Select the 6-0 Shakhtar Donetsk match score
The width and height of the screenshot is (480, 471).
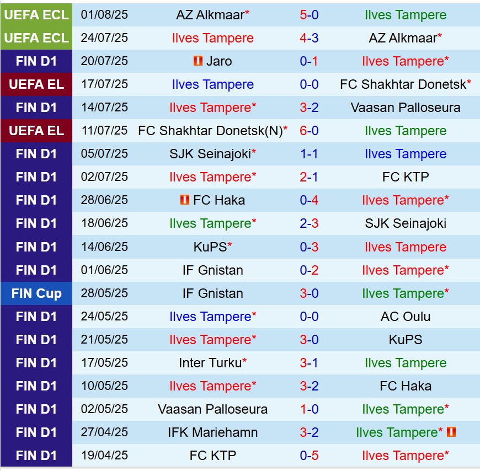(309, 131)
